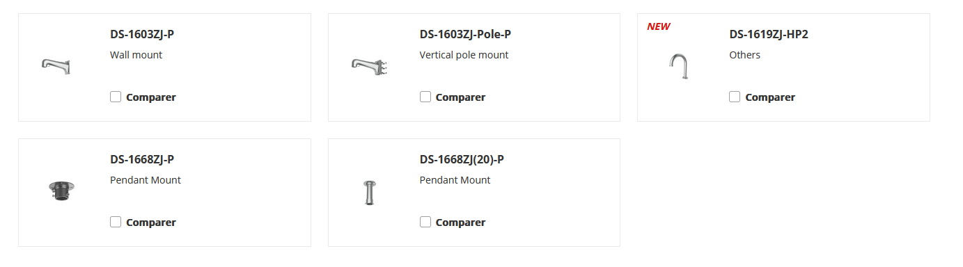
Task: Check Comparer for DS-1668ZJ(20)-P
Action: pyautogui.click(x=425, y=222)
